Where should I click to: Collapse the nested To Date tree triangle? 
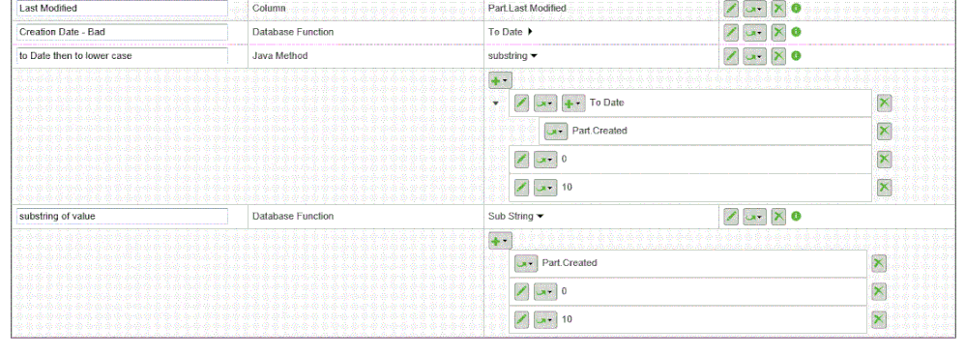(495, 104)
